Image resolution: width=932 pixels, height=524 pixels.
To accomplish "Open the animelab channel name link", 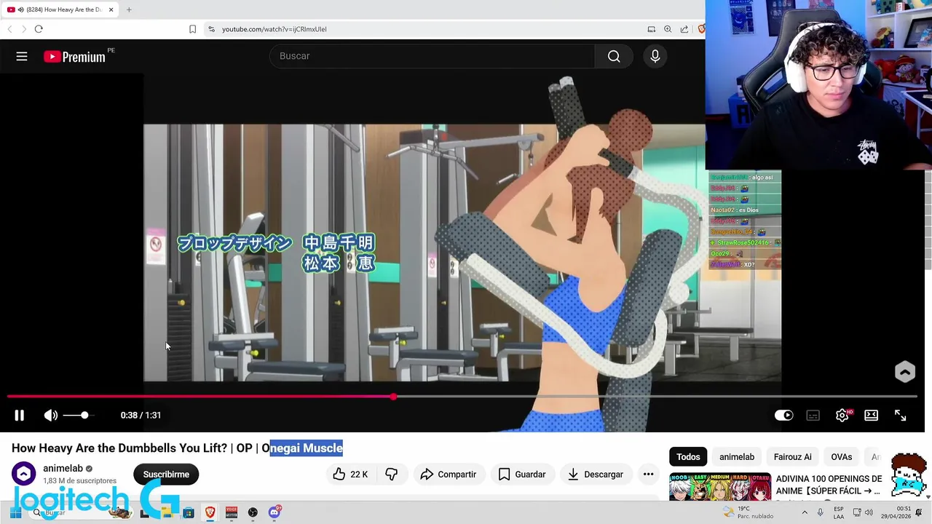I will (63, 468).
